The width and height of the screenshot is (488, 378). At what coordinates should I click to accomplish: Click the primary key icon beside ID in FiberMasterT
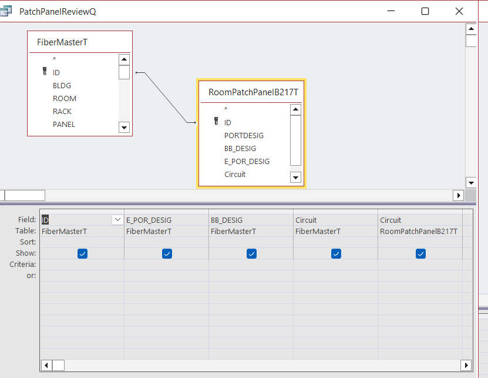[x=45, y=72]
